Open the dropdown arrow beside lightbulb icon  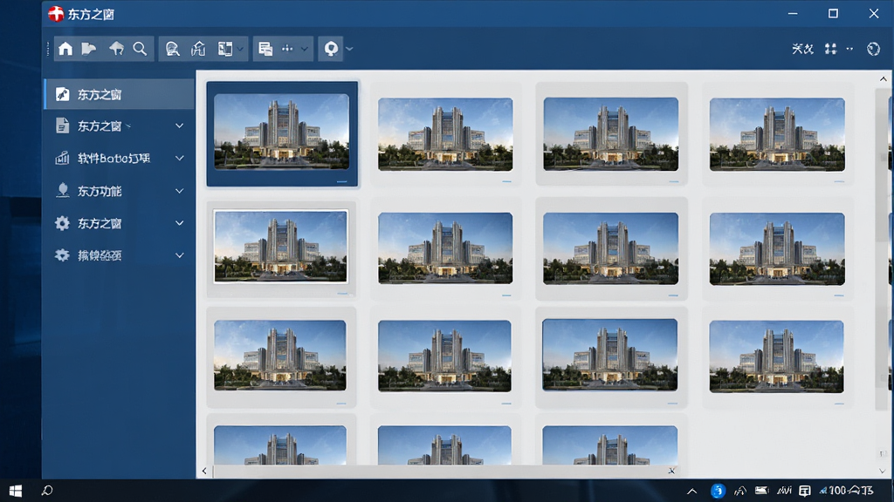[x=349, y=49]
